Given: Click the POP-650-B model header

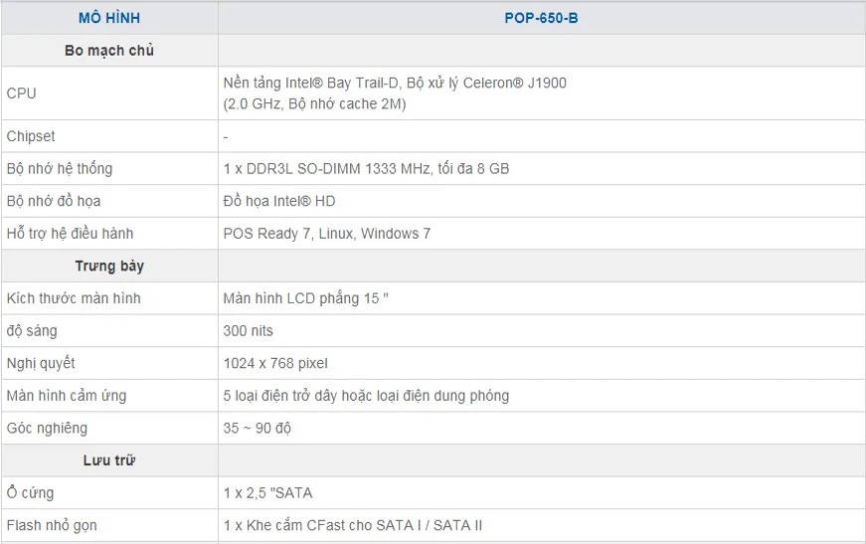Looking at the screenshot, I should tap(541, 18).
